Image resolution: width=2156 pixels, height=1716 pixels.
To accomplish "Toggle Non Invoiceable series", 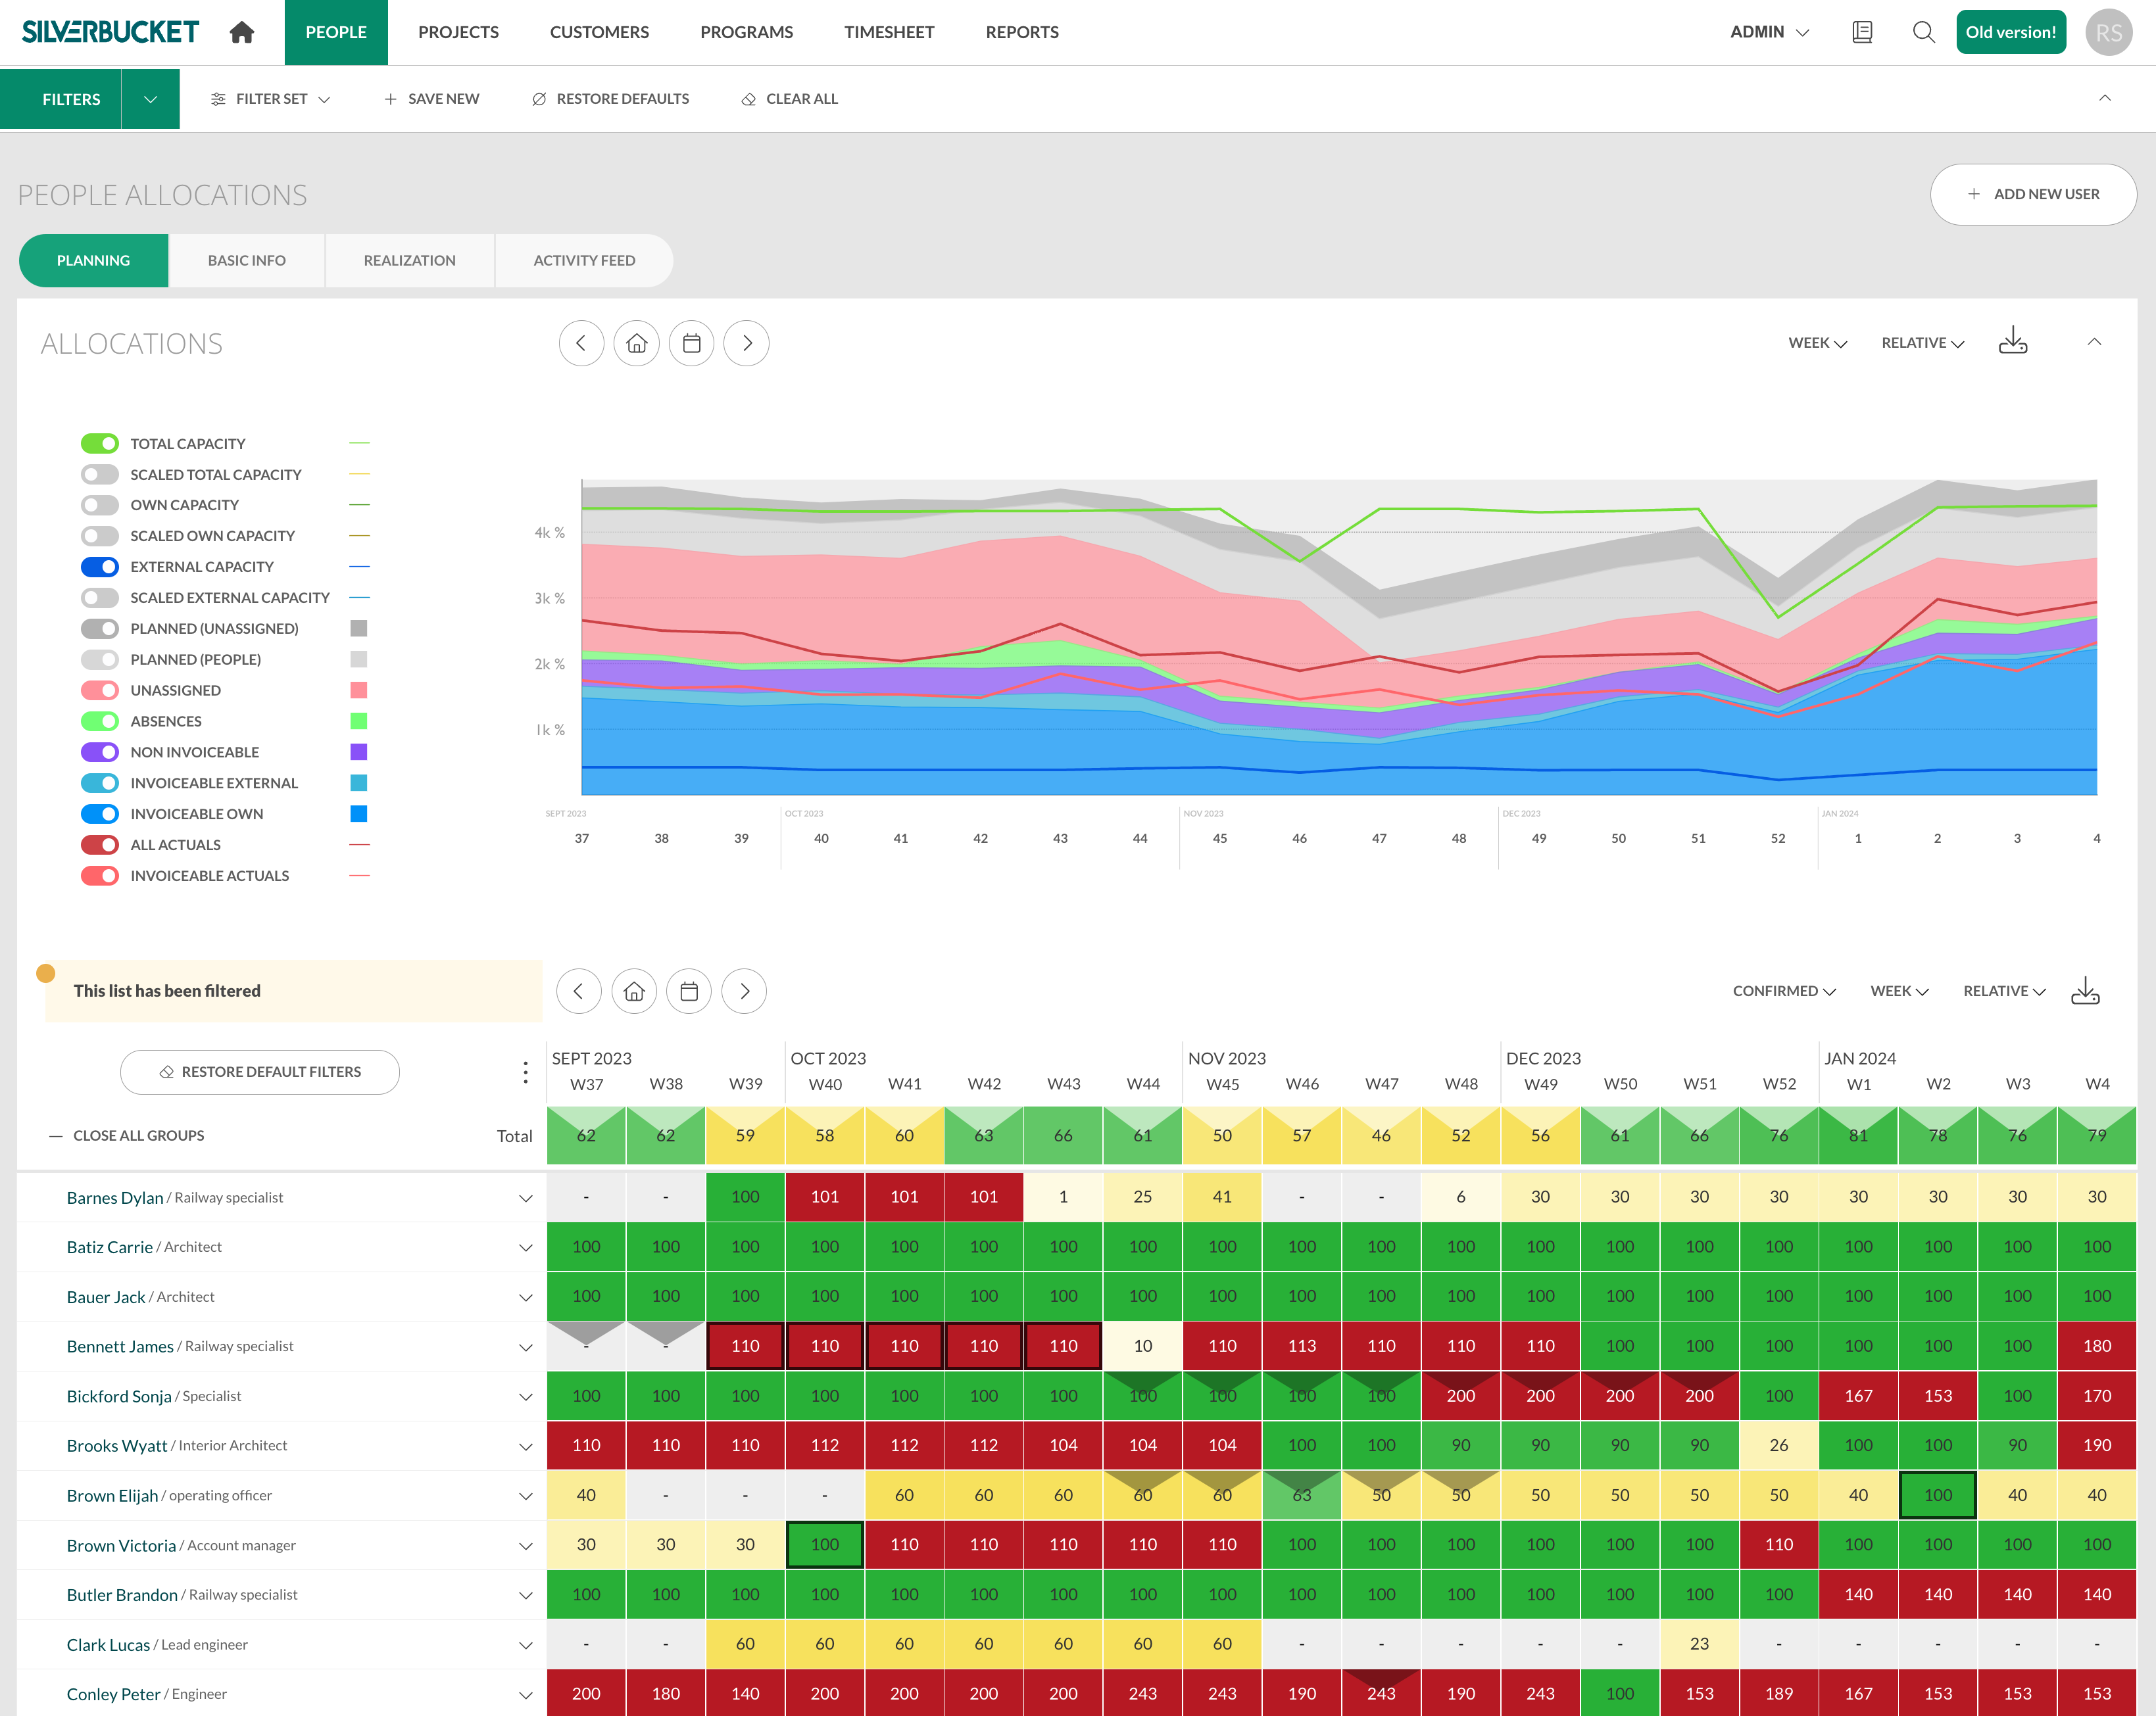I will click(100, 751).
